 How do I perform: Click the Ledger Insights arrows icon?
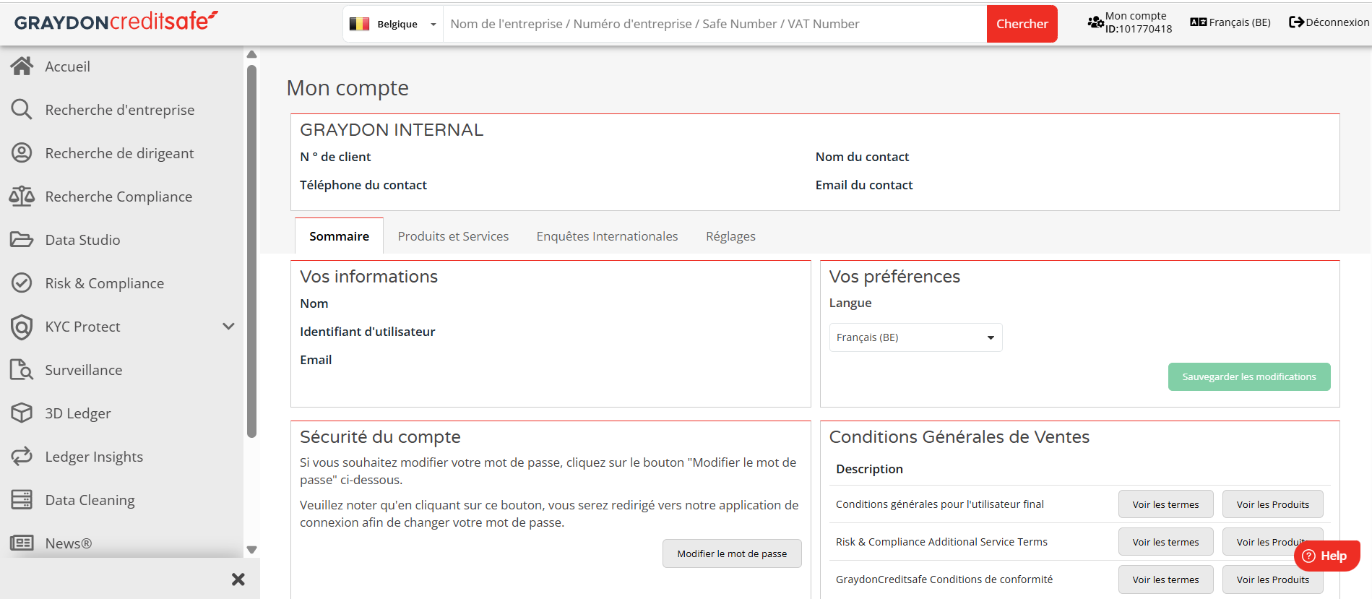coord(22,457)
